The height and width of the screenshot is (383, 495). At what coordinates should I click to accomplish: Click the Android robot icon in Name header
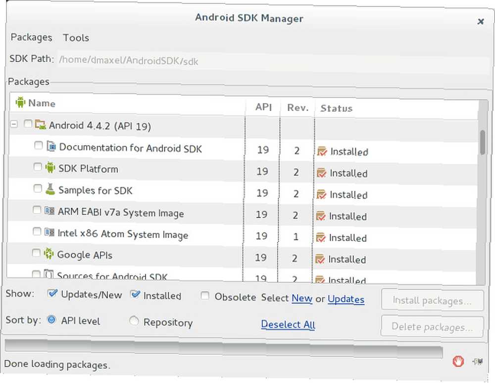pos(20,102)
